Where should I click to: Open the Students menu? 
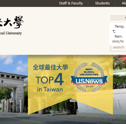click(102, 3)
